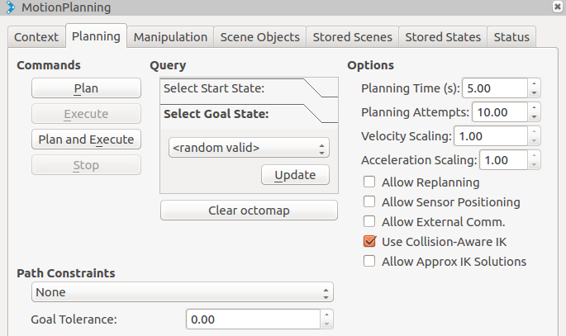Open the random valid goal state dropdown
This screenshot has height=336, width=566.
pyautogui.click(x=249, y=148)
